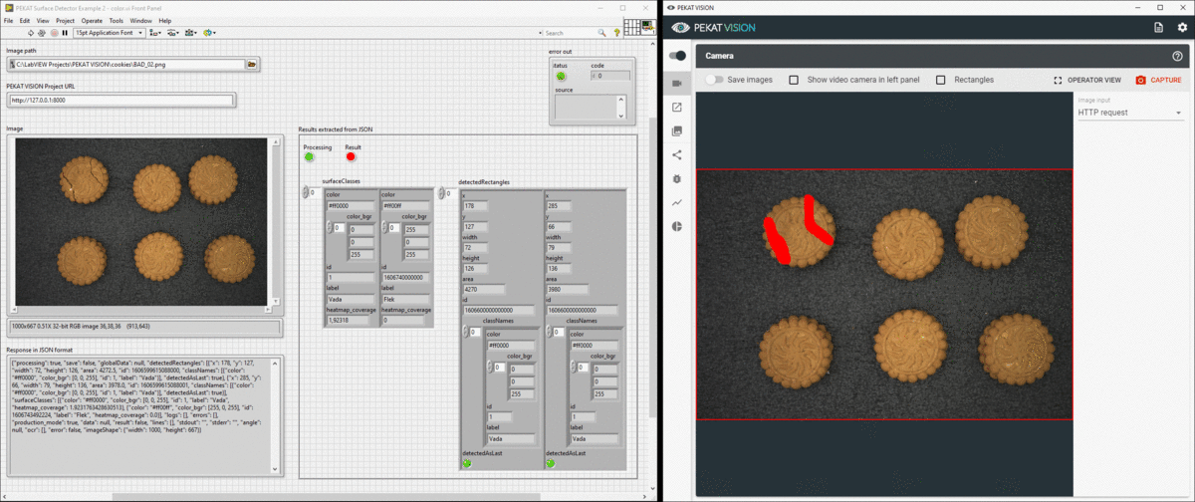
Task: Open the bug icon in PEKAT sidebar
Action: [677, 178]
